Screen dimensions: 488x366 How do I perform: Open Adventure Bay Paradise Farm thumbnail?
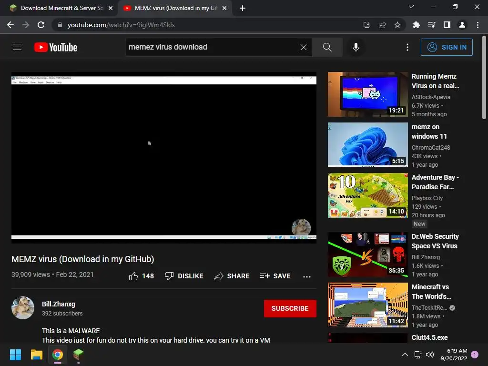(367, 195)
